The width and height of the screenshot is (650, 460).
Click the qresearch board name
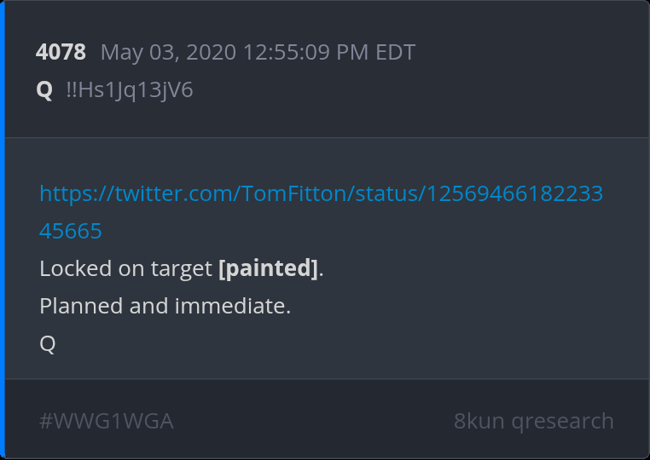(x=562, y=421)
